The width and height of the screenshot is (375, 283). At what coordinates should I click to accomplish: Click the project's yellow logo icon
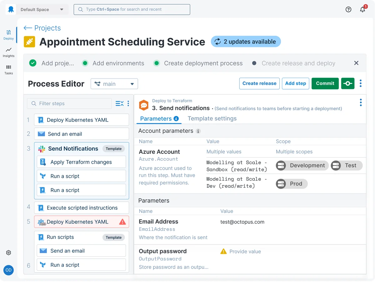click(x=30, y=42)
